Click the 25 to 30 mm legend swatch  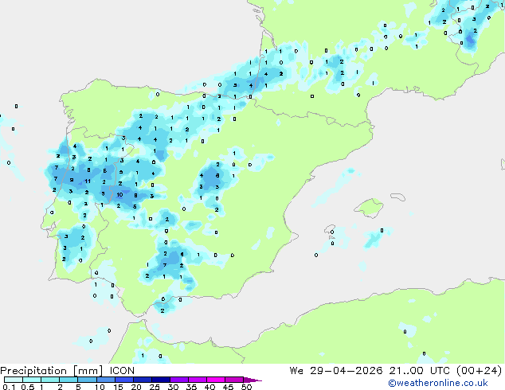[x=160, y=380]
